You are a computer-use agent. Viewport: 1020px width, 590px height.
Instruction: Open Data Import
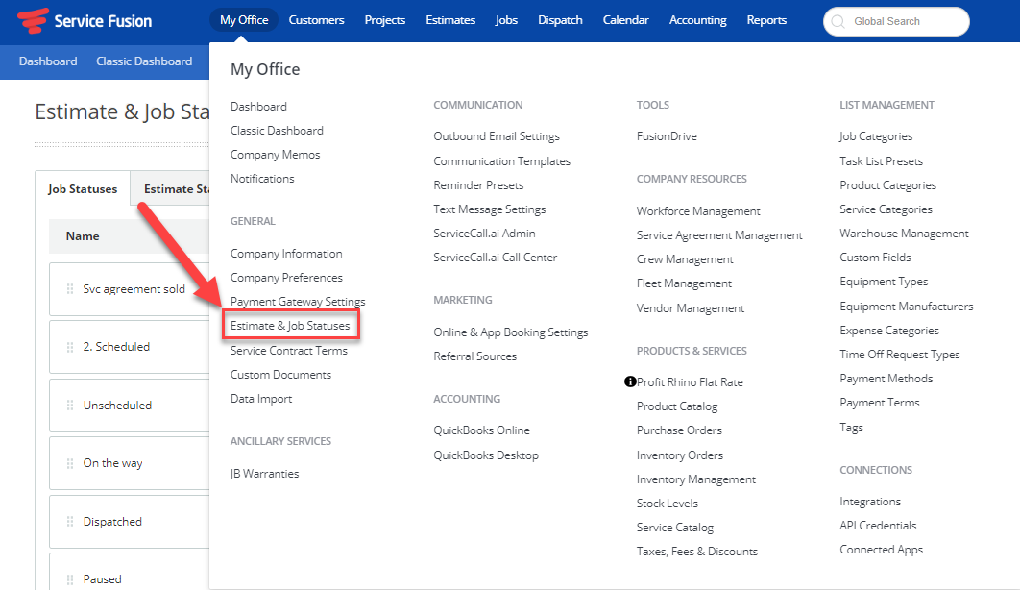261,399
